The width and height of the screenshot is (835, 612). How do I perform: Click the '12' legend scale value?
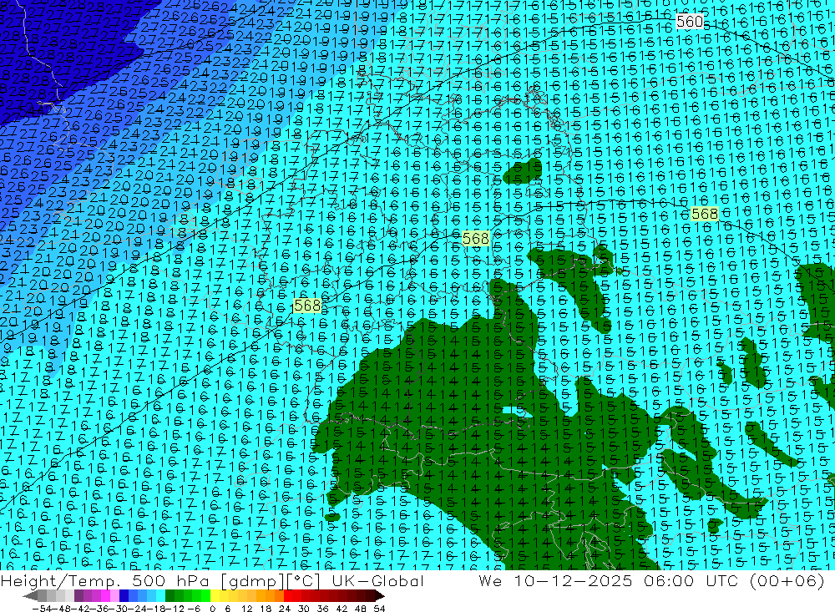point(247,609)
